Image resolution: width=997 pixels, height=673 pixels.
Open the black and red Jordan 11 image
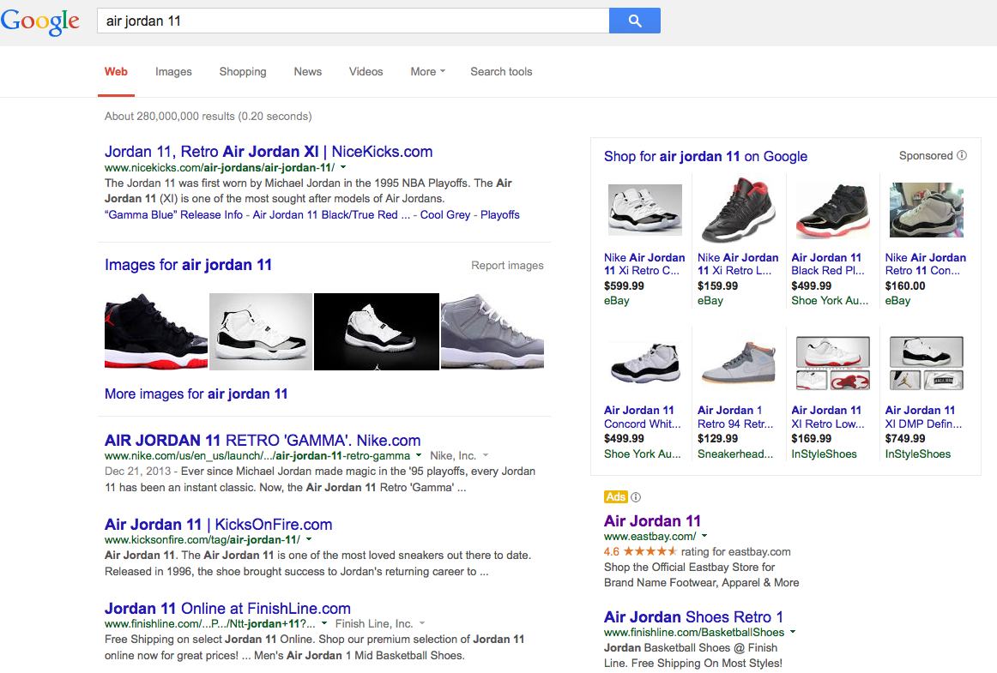coord(156,331)
